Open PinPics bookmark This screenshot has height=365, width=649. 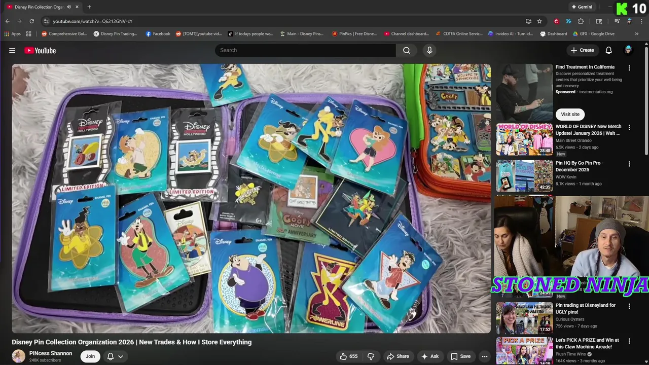click(x=354, y=34)
